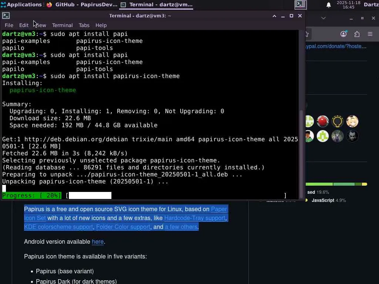Switch to the GitHub PapirusDev Firefox taskbar item
The width and height of the screenshot is (379, 284).
click(x=82, y=4)
